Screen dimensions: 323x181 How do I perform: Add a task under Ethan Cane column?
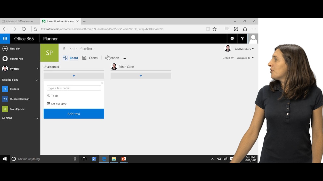pyautogui.click(x=141, y=76)
